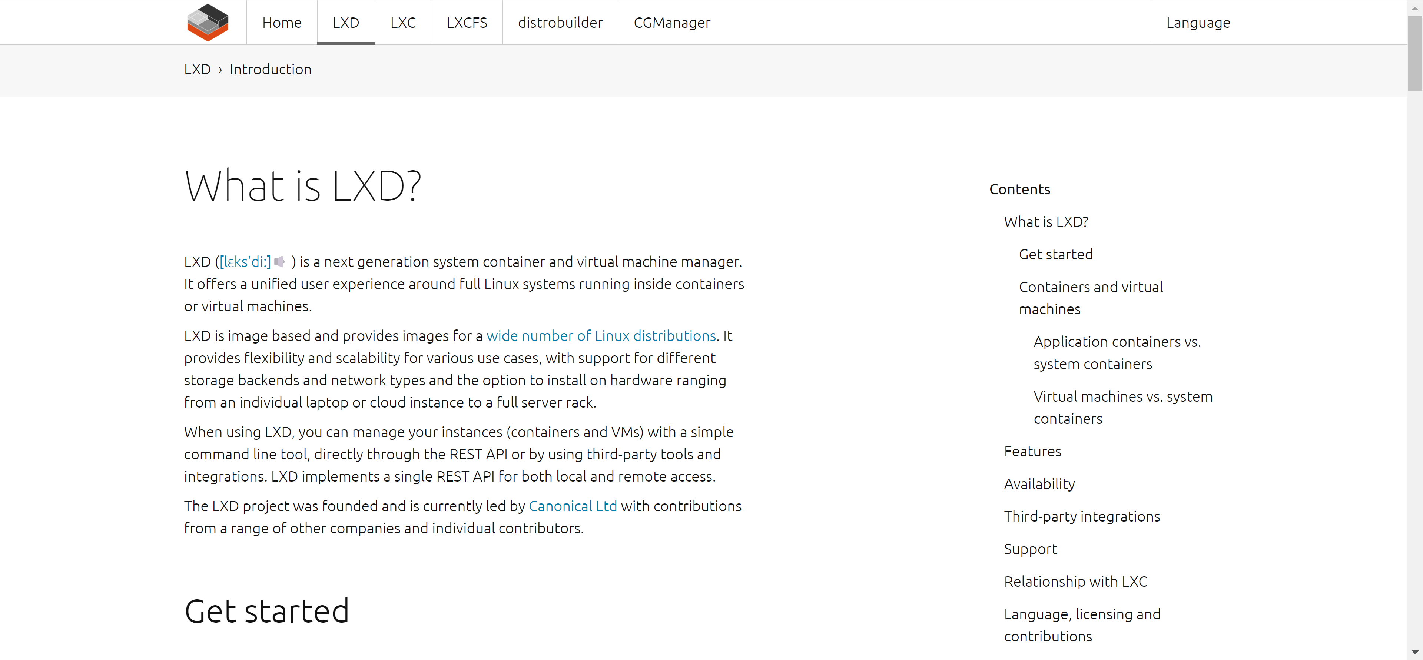
Task: Click the vertical page scrollbar thumb
Action: [1414, 53]
